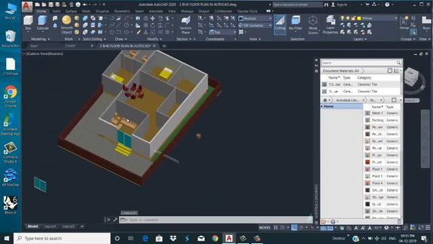The height and width of the screenshot is (244, 433).
Task: Click the command line input field
Action: coord(219,220)
